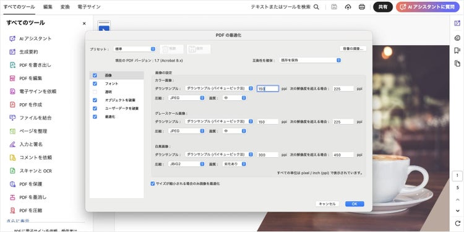Screen dimensions: 464x232
Task: Click the グレースケール画像 150 ppi field
Action: click(267, 122)
